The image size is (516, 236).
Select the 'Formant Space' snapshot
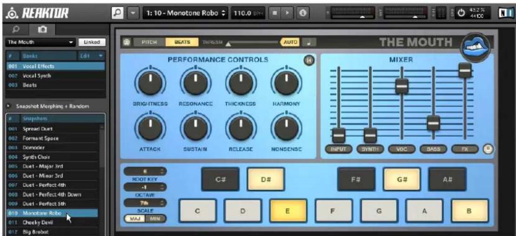(x=52, y=138)
